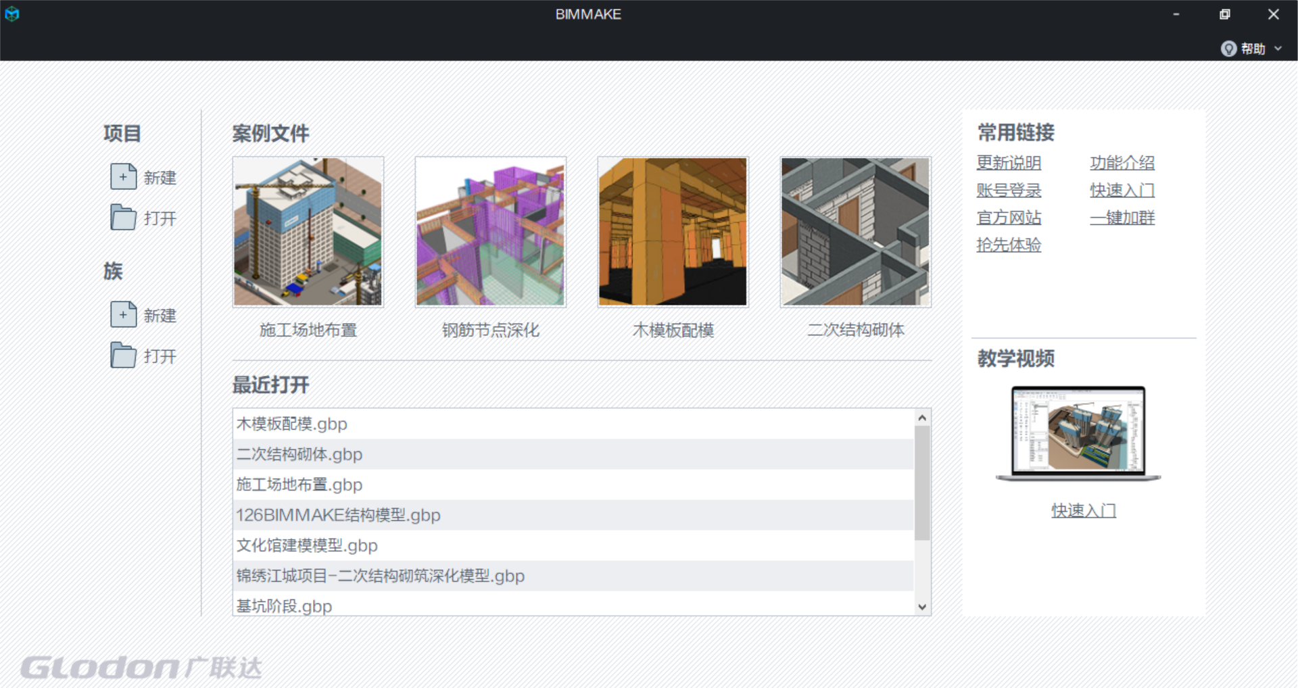Image resolution: width=1298 pixels, height=688 pixels.
Task: Open the 二次结构砌体 sample thumbnail
Action: [856, 232]
